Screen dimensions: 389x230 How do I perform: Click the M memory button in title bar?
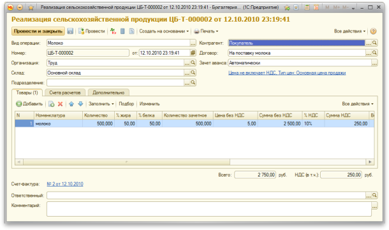pos(327,8)
